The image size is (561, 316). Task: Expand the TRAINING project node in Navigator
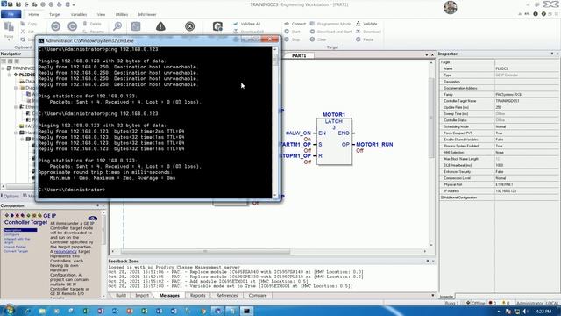point(4,68)
